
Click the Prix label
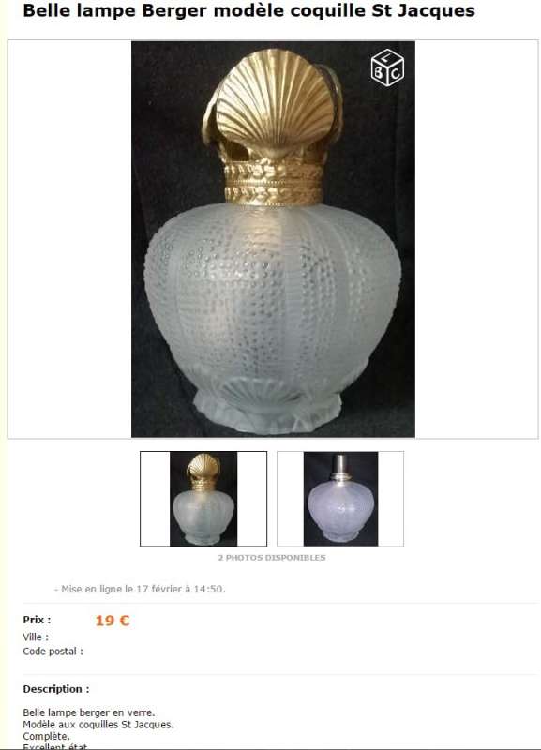pyautogui.click(x=37, y=620)
